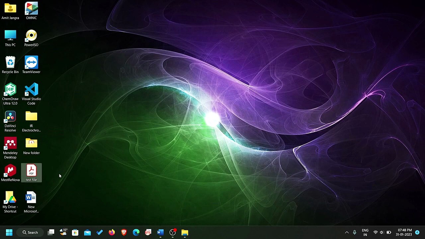Select the test file PDF icon
This screenshot has height=239, width=425.
[31, 173]
